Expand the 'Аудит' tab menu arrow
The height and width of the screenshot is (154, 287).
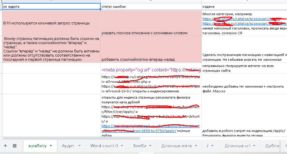click(79, 146)
